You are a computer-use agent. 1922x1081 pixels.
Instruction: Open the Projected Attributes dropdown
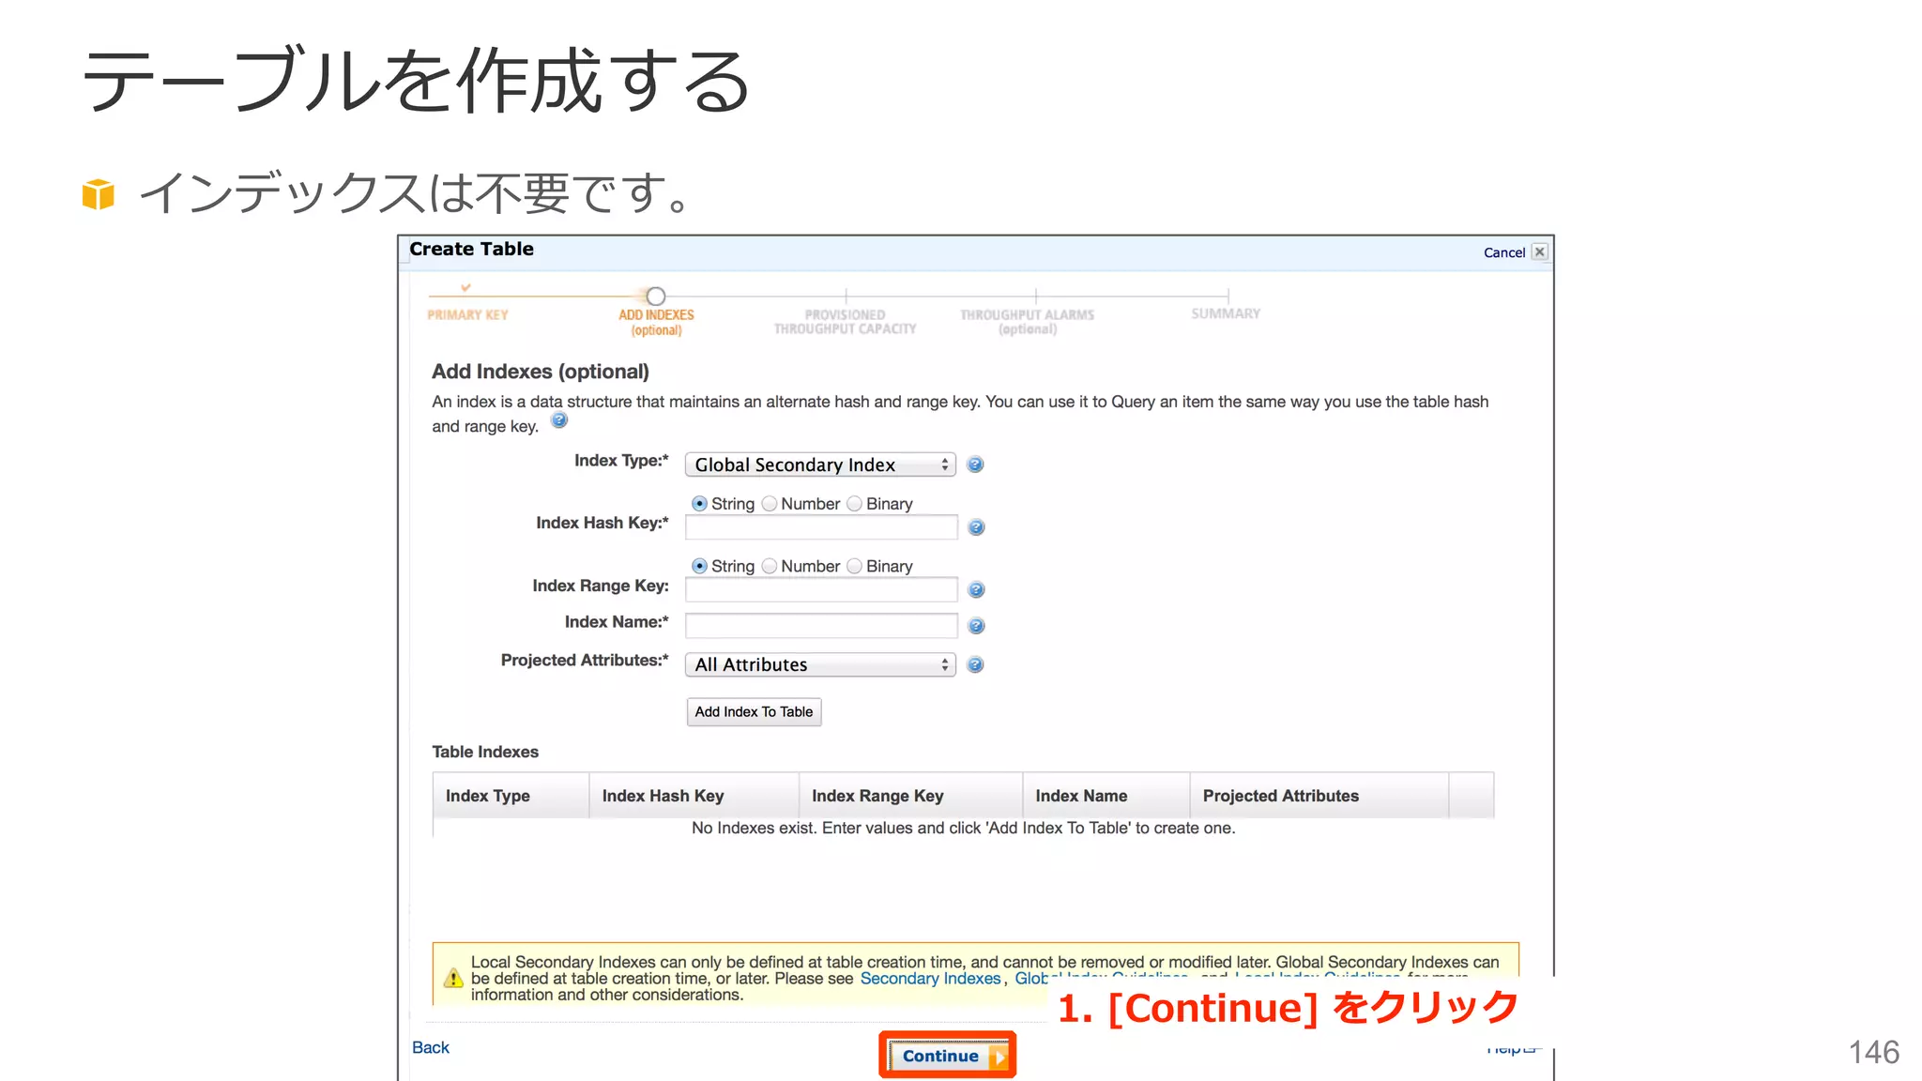[820, 664]
